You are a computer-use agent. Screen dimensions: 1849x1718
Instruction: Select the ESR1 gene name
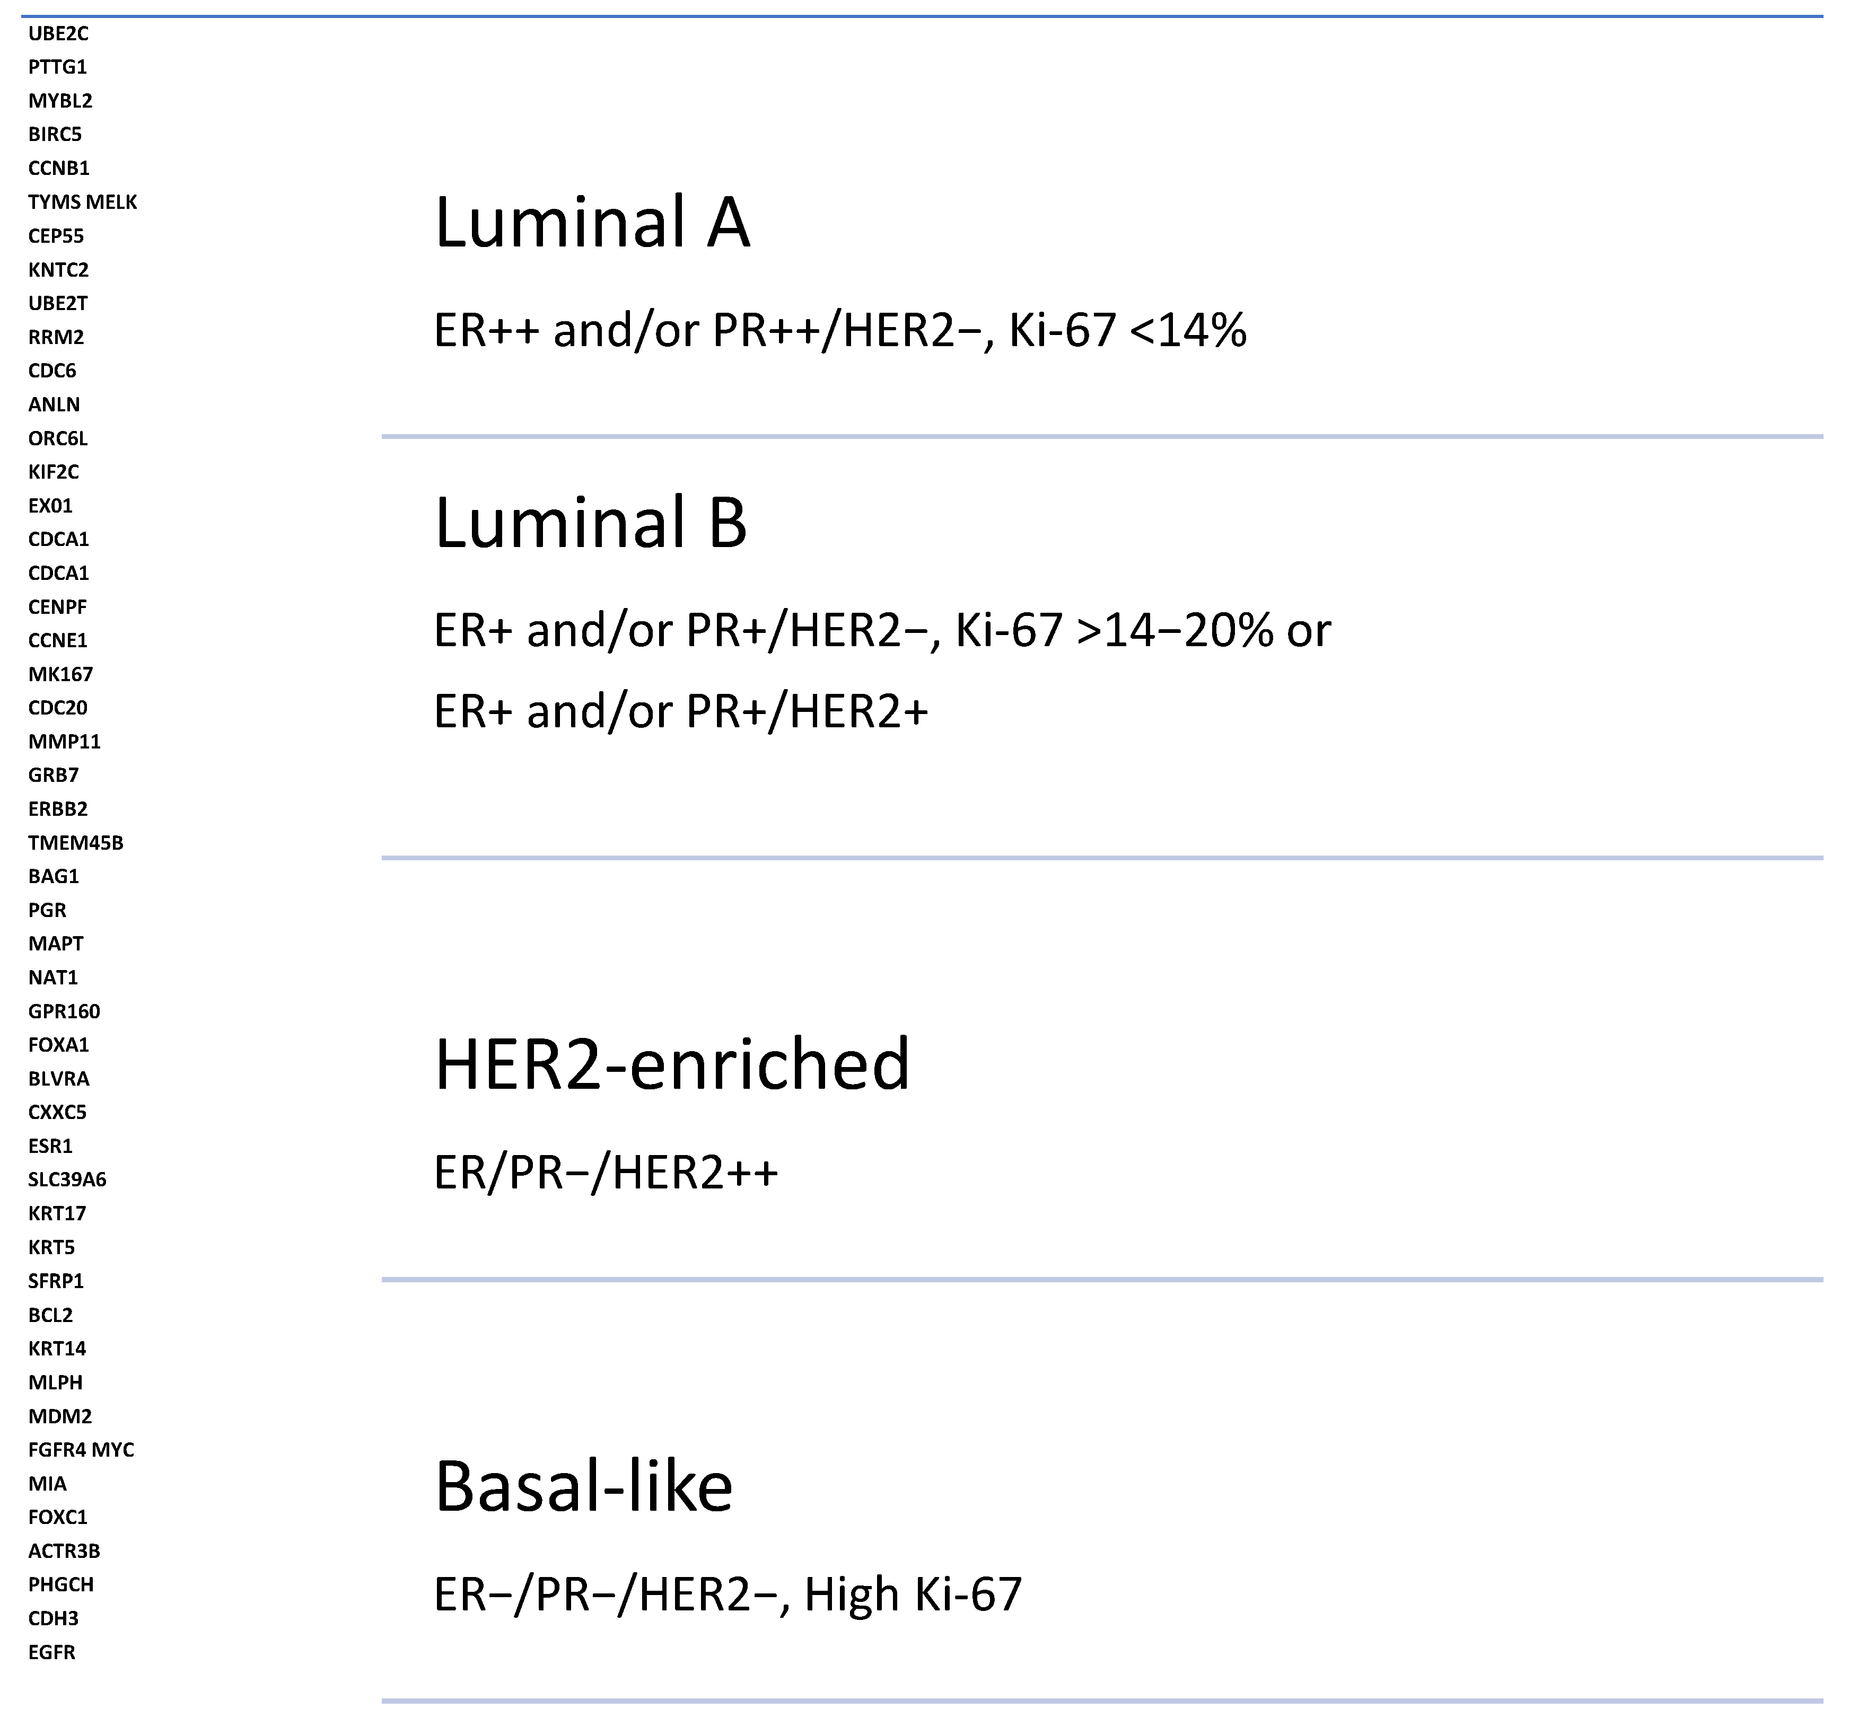[50, 1146]
